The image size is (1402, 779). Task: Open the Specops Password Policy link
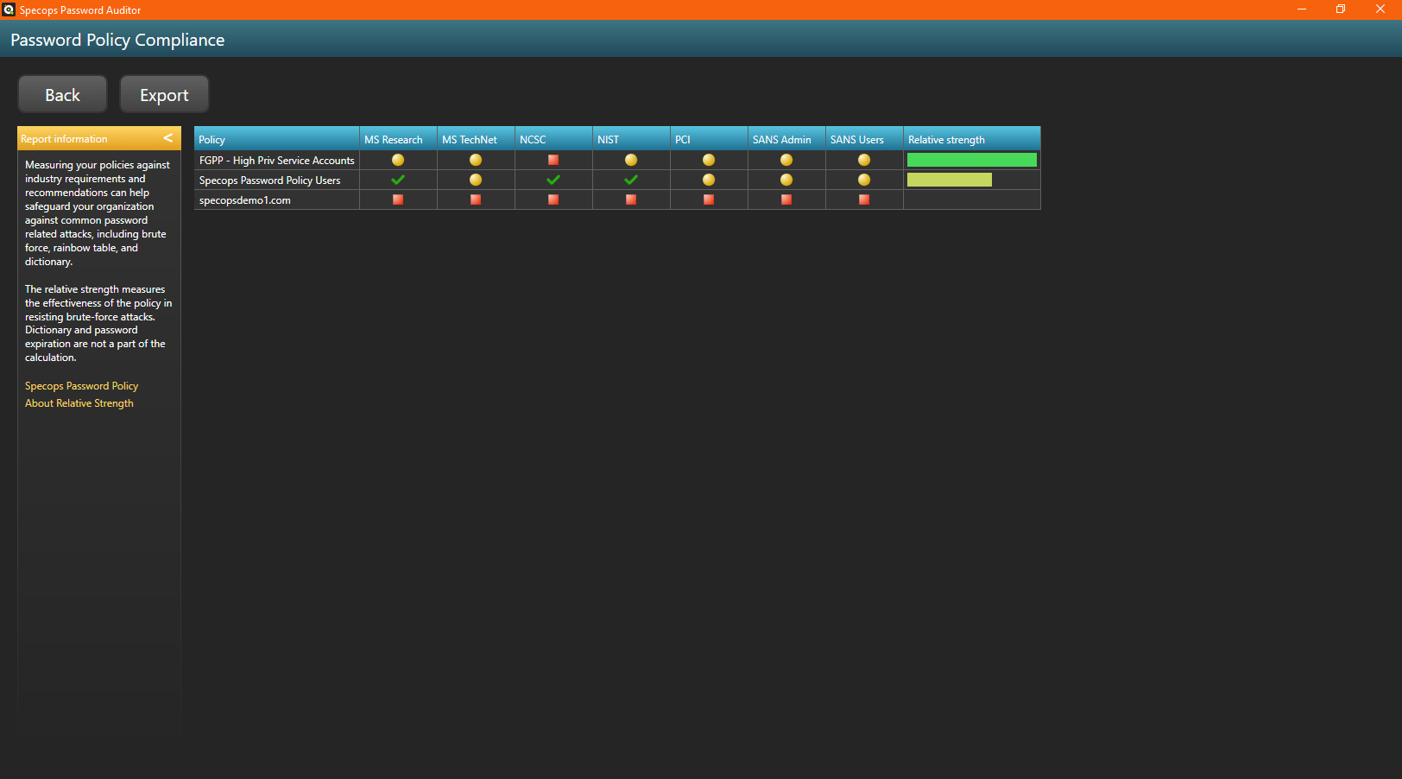[81, 386]
